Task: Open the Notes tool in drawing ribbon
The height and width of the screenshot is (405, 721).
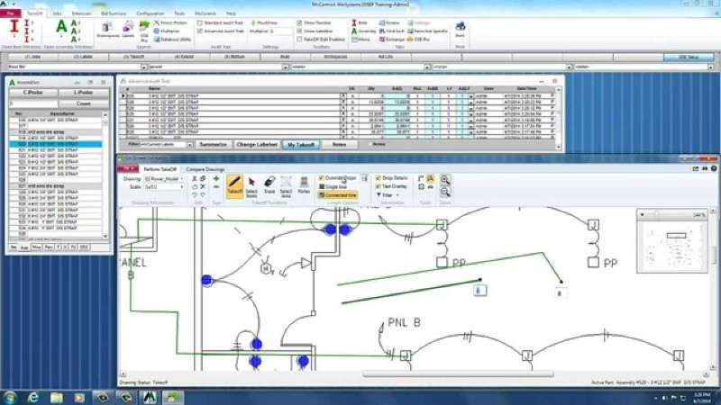Action: pos(304,185)
